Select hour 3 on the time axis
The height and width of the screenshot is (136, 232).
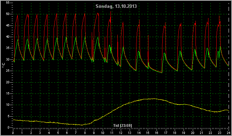[x=40, y=133]
